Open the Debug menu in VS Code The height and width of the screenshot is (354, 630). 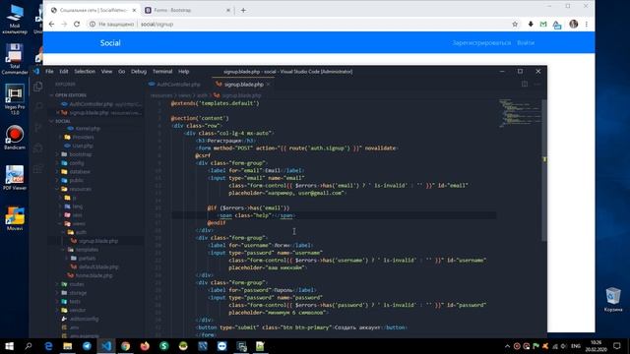(139, 72)
